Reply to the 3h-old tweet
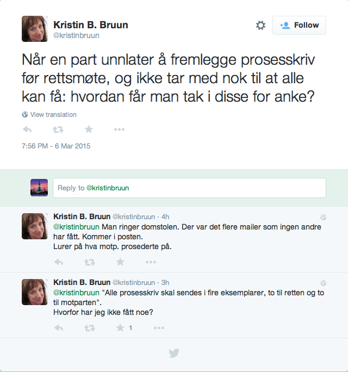Image resolution: width=348 pixels, height=372 pixels. pyautogui.click(x=59, y=328)
